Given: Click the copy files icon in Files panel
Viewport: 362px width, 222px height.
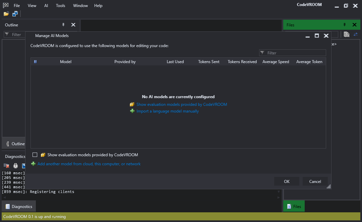Looking at the screenshot, I should click(346, 34).
